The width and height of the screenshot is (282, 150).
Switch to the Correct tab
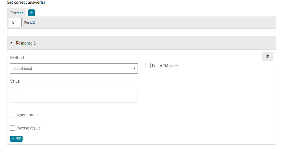[17, 13]
